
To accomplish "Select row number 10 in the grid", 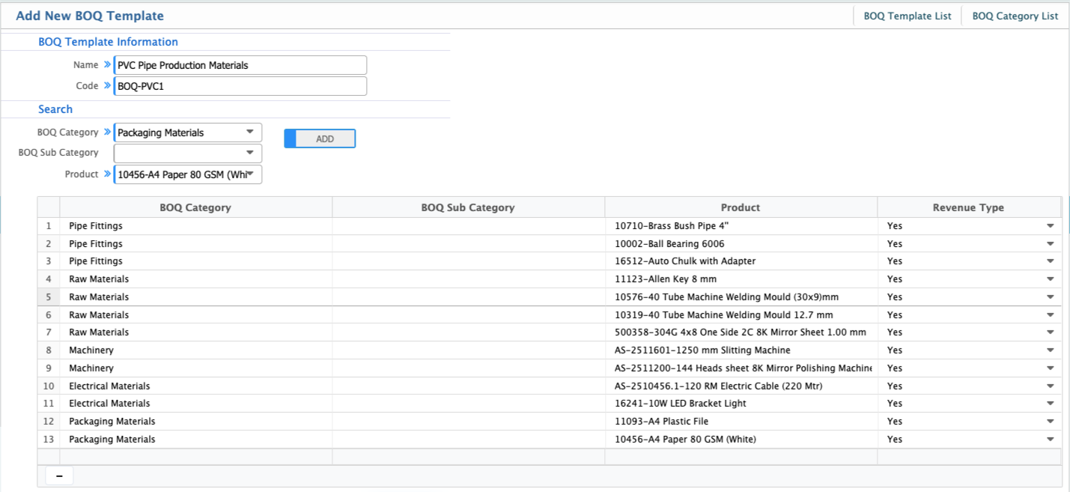I will tap(49, 386).
